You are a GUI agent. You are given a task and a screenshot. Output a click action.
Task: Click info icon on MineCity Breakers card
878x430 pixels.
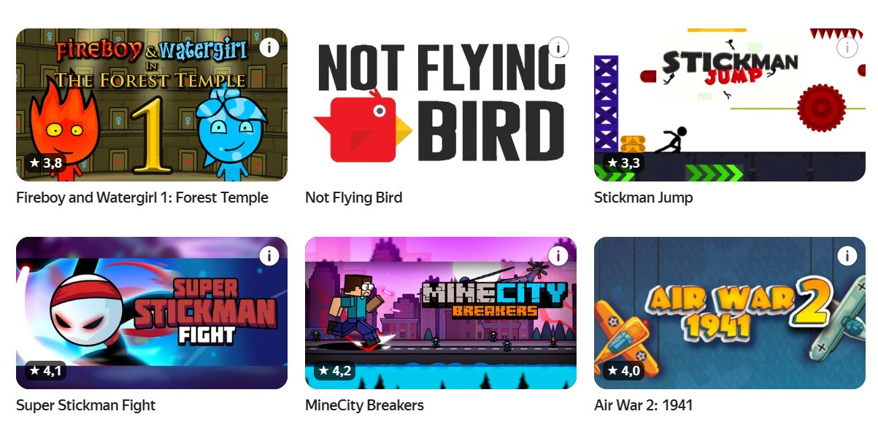pyautogui.click(x=558, y=255)
